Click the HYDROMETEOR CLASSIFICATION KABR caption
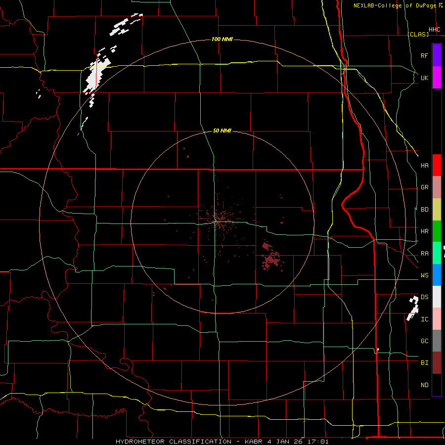445x445 pixels. pos(222,442)
